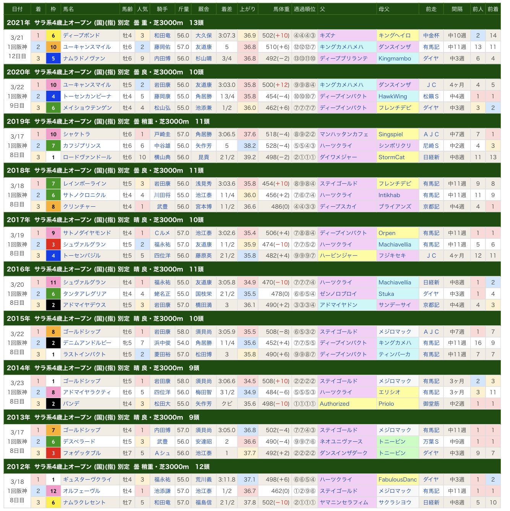Click the 2016年 race heading row

(x=252, y=269)
